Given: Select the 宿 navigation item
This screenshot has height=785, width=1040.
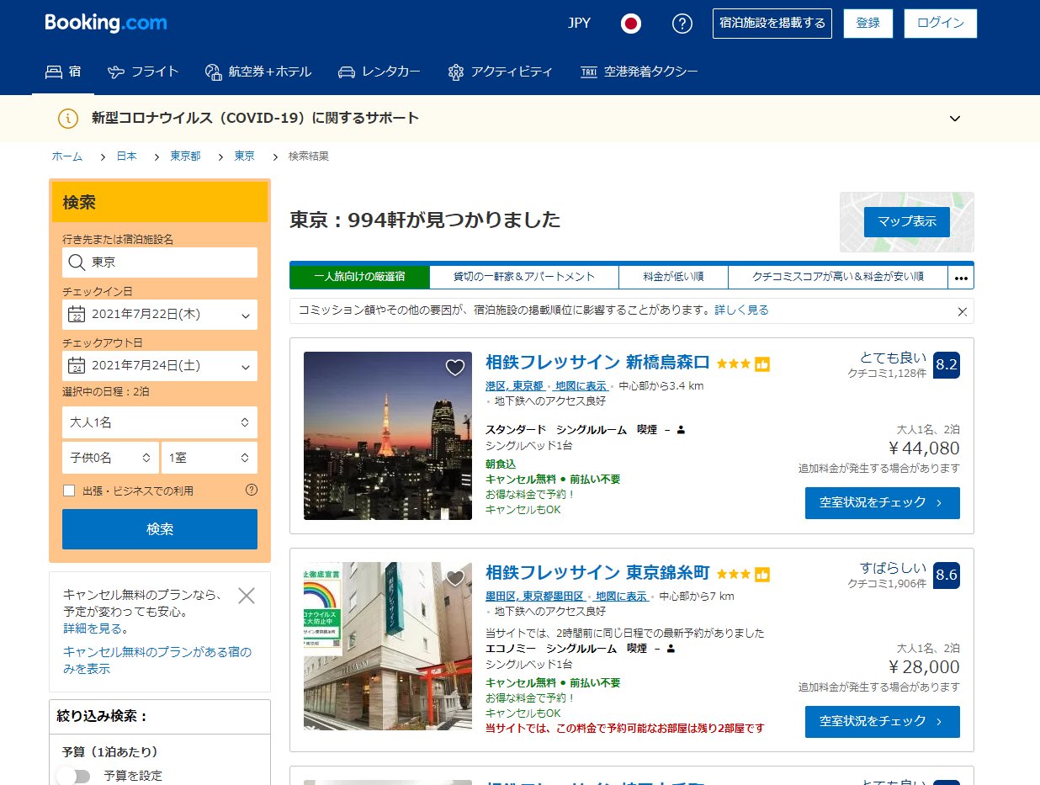Looking at the screenshot, I should [62, 72].
